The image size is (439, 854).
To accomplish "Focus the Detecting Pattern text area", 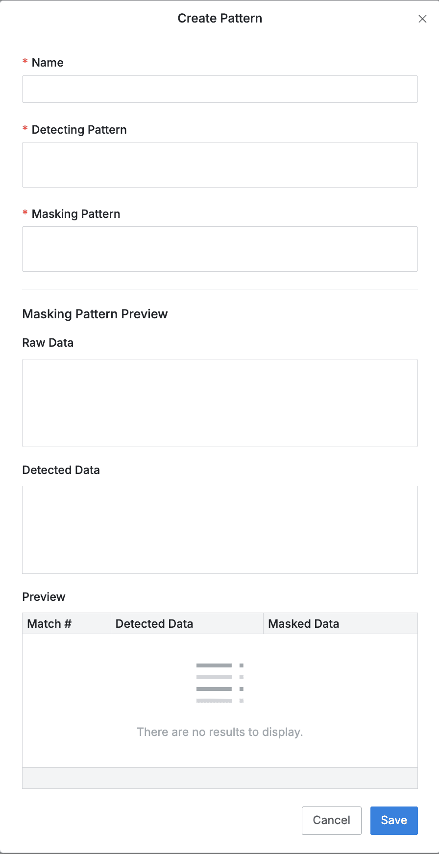I will pos(219,165).
